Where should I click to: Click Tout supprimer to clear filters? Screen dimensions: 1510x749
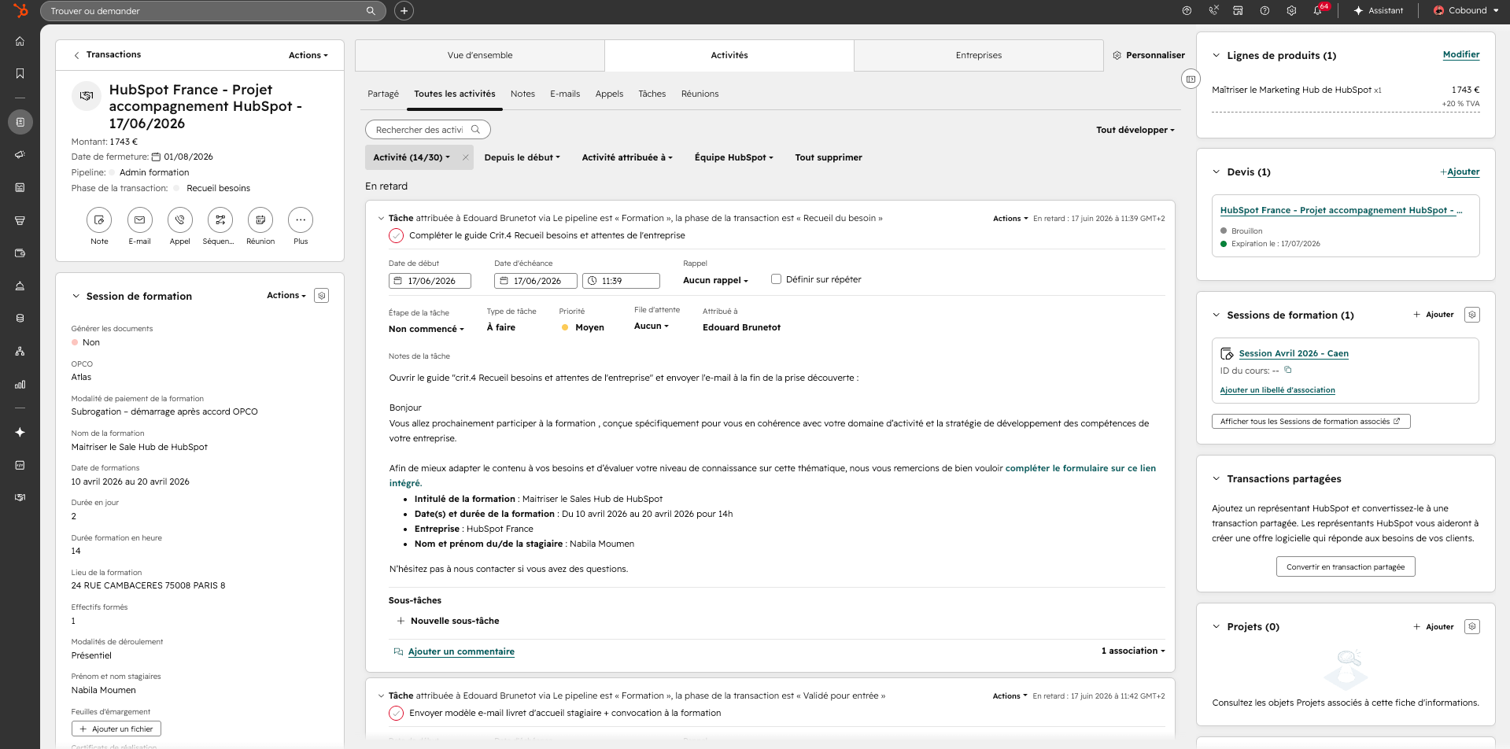tap(829, 157)
